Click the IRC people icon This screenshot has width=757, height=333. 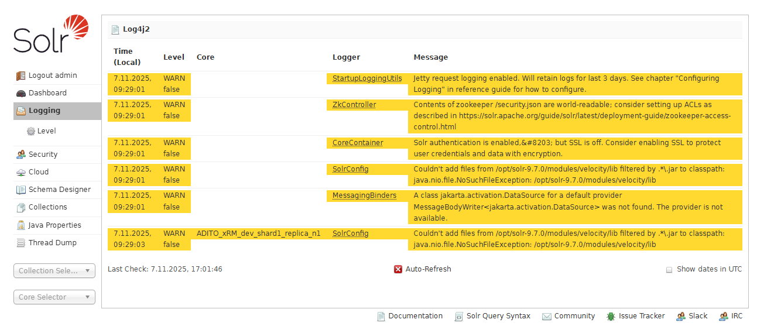[724, 316]
